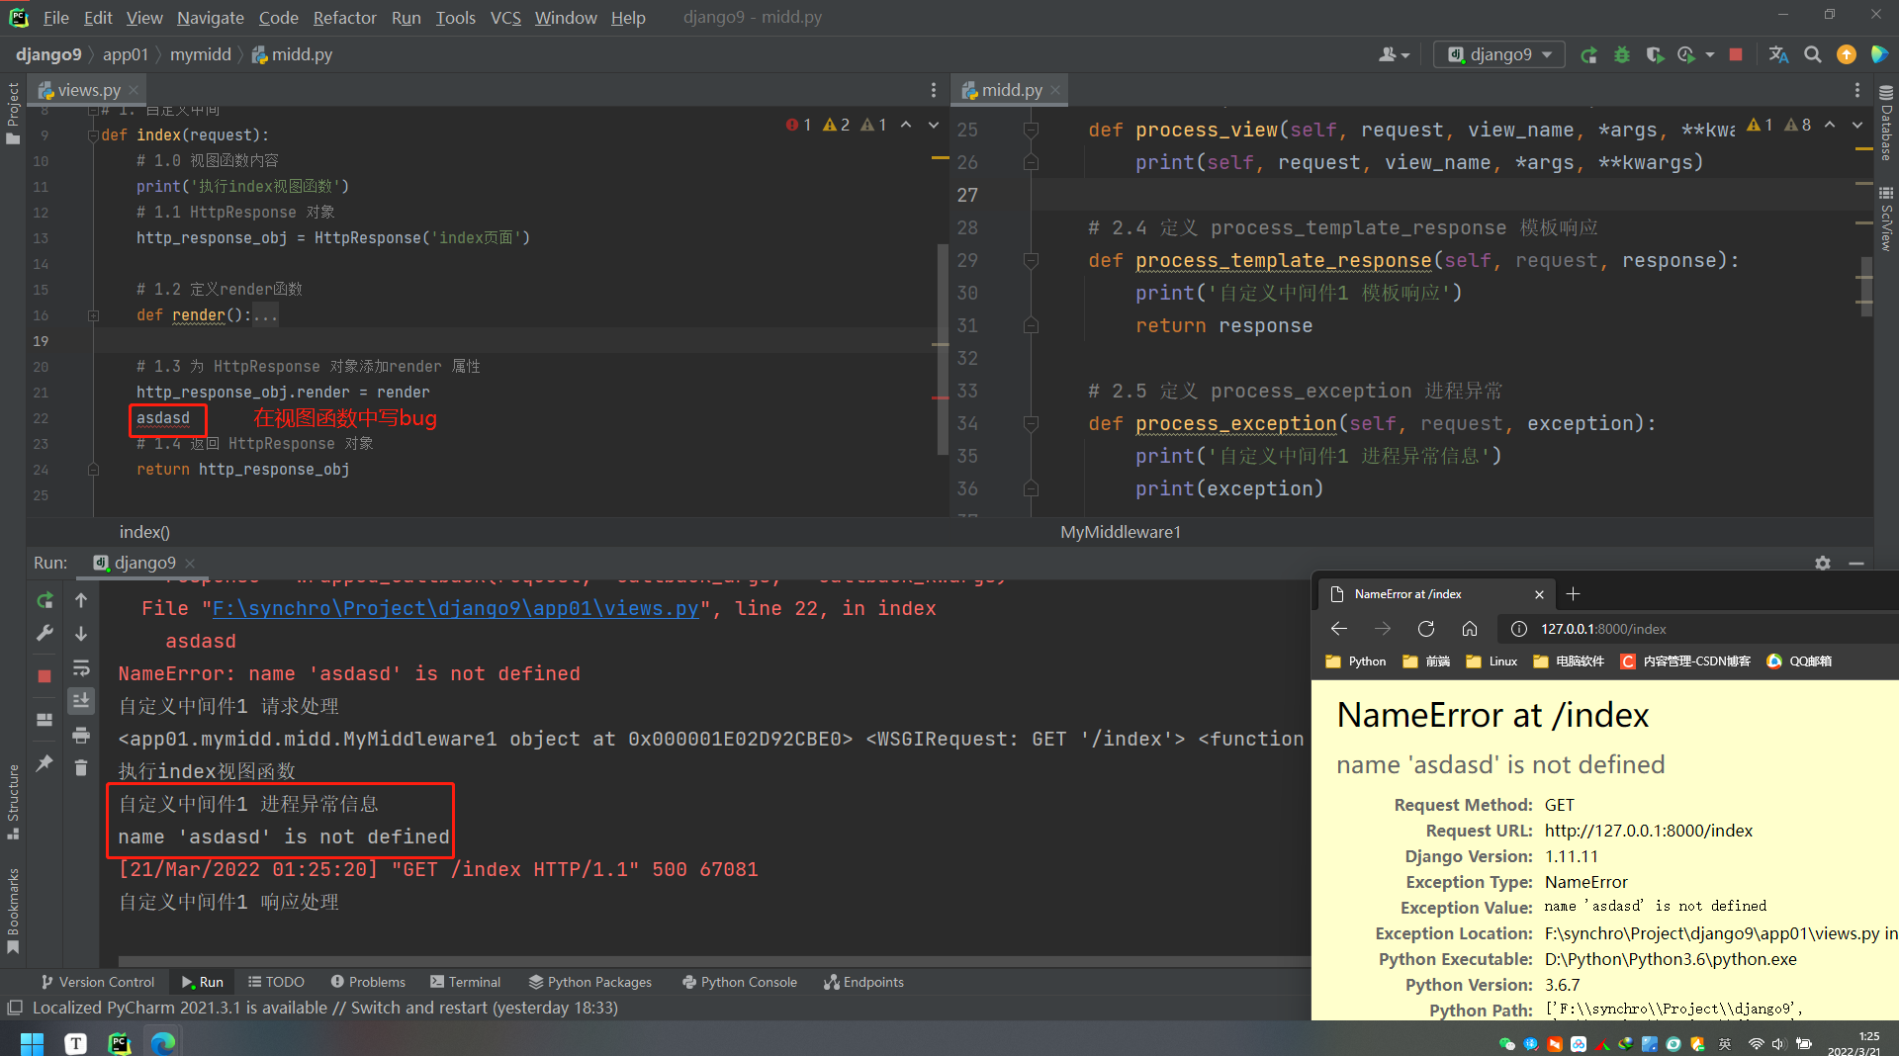Go to previous highlighted error in views.py

(x=905, y=125)
